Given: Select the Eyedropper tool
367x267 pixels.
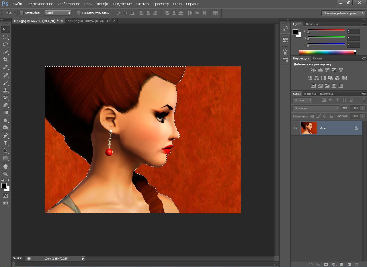Looking at the screenshot, I should coord(5,67).
